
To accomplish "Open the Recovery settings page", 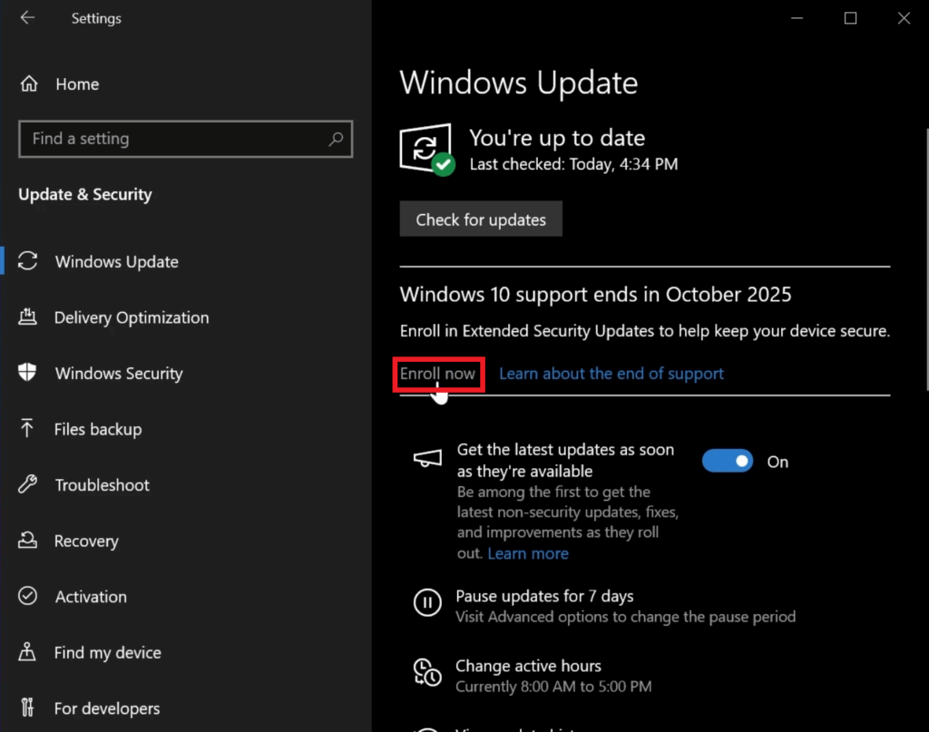I will [86, 542].
